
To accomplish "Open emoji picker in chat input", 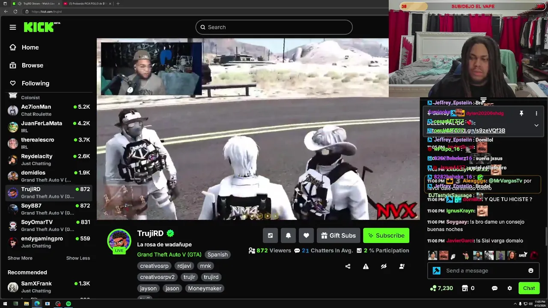I will pos(531,271).
